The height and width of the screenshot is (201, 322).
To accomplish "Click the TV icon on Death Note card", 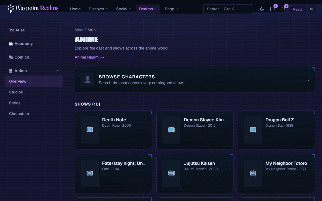I will pos(90,130).
